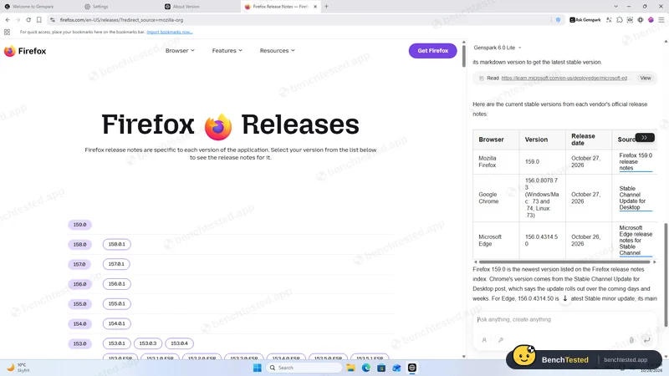
Task: Open version 153.0.3 release notes
Action: pos(148,343)
